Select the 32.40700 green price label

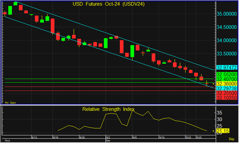227,79
